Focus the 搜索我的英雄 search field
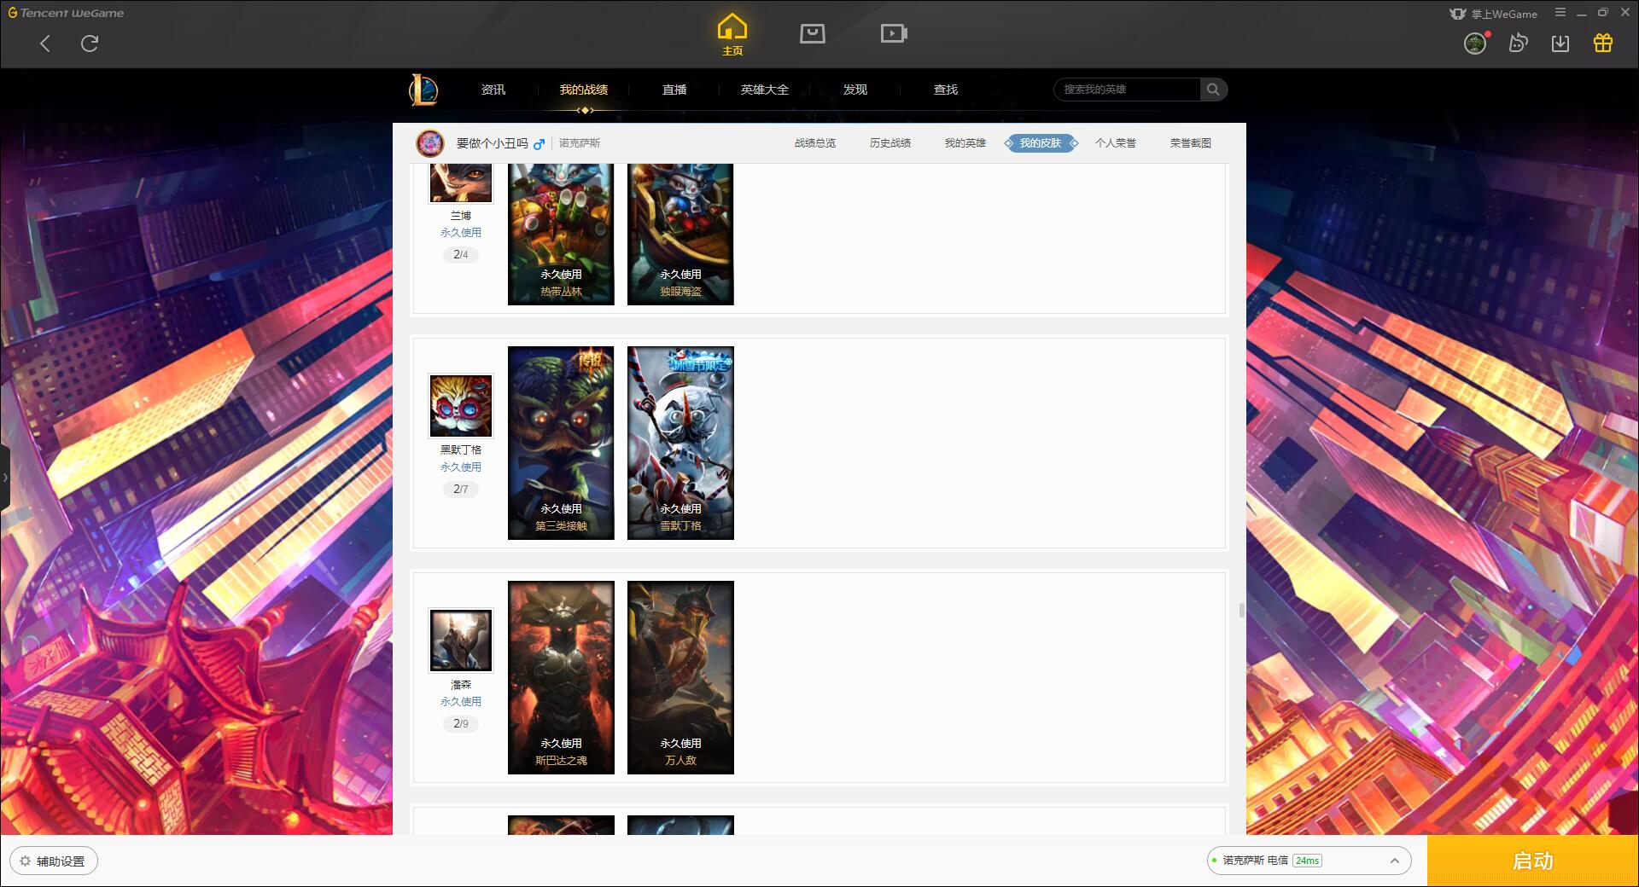 pos(1127,90)
